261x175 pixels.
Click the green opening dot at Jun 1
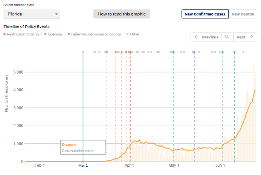click(223, 52)
